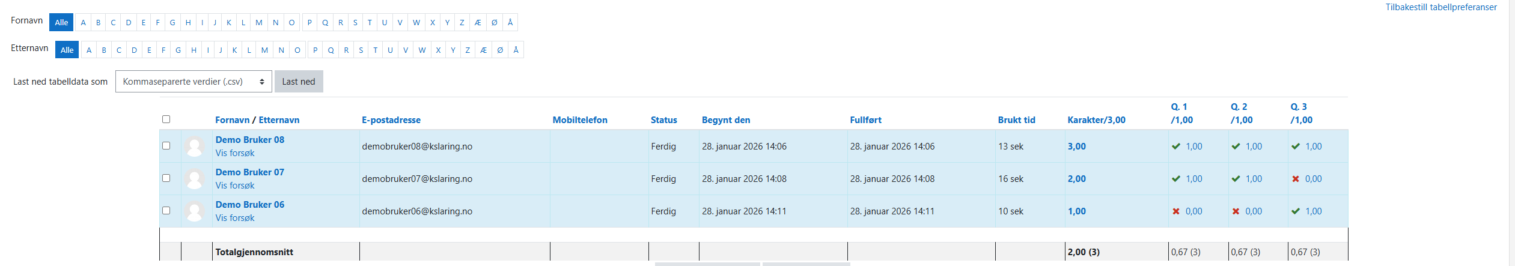Open Vis forsøk for Demo Bruker 07
Image resolution: width=1515 pixels, height=266 pixels.
(x=235, y=186)
